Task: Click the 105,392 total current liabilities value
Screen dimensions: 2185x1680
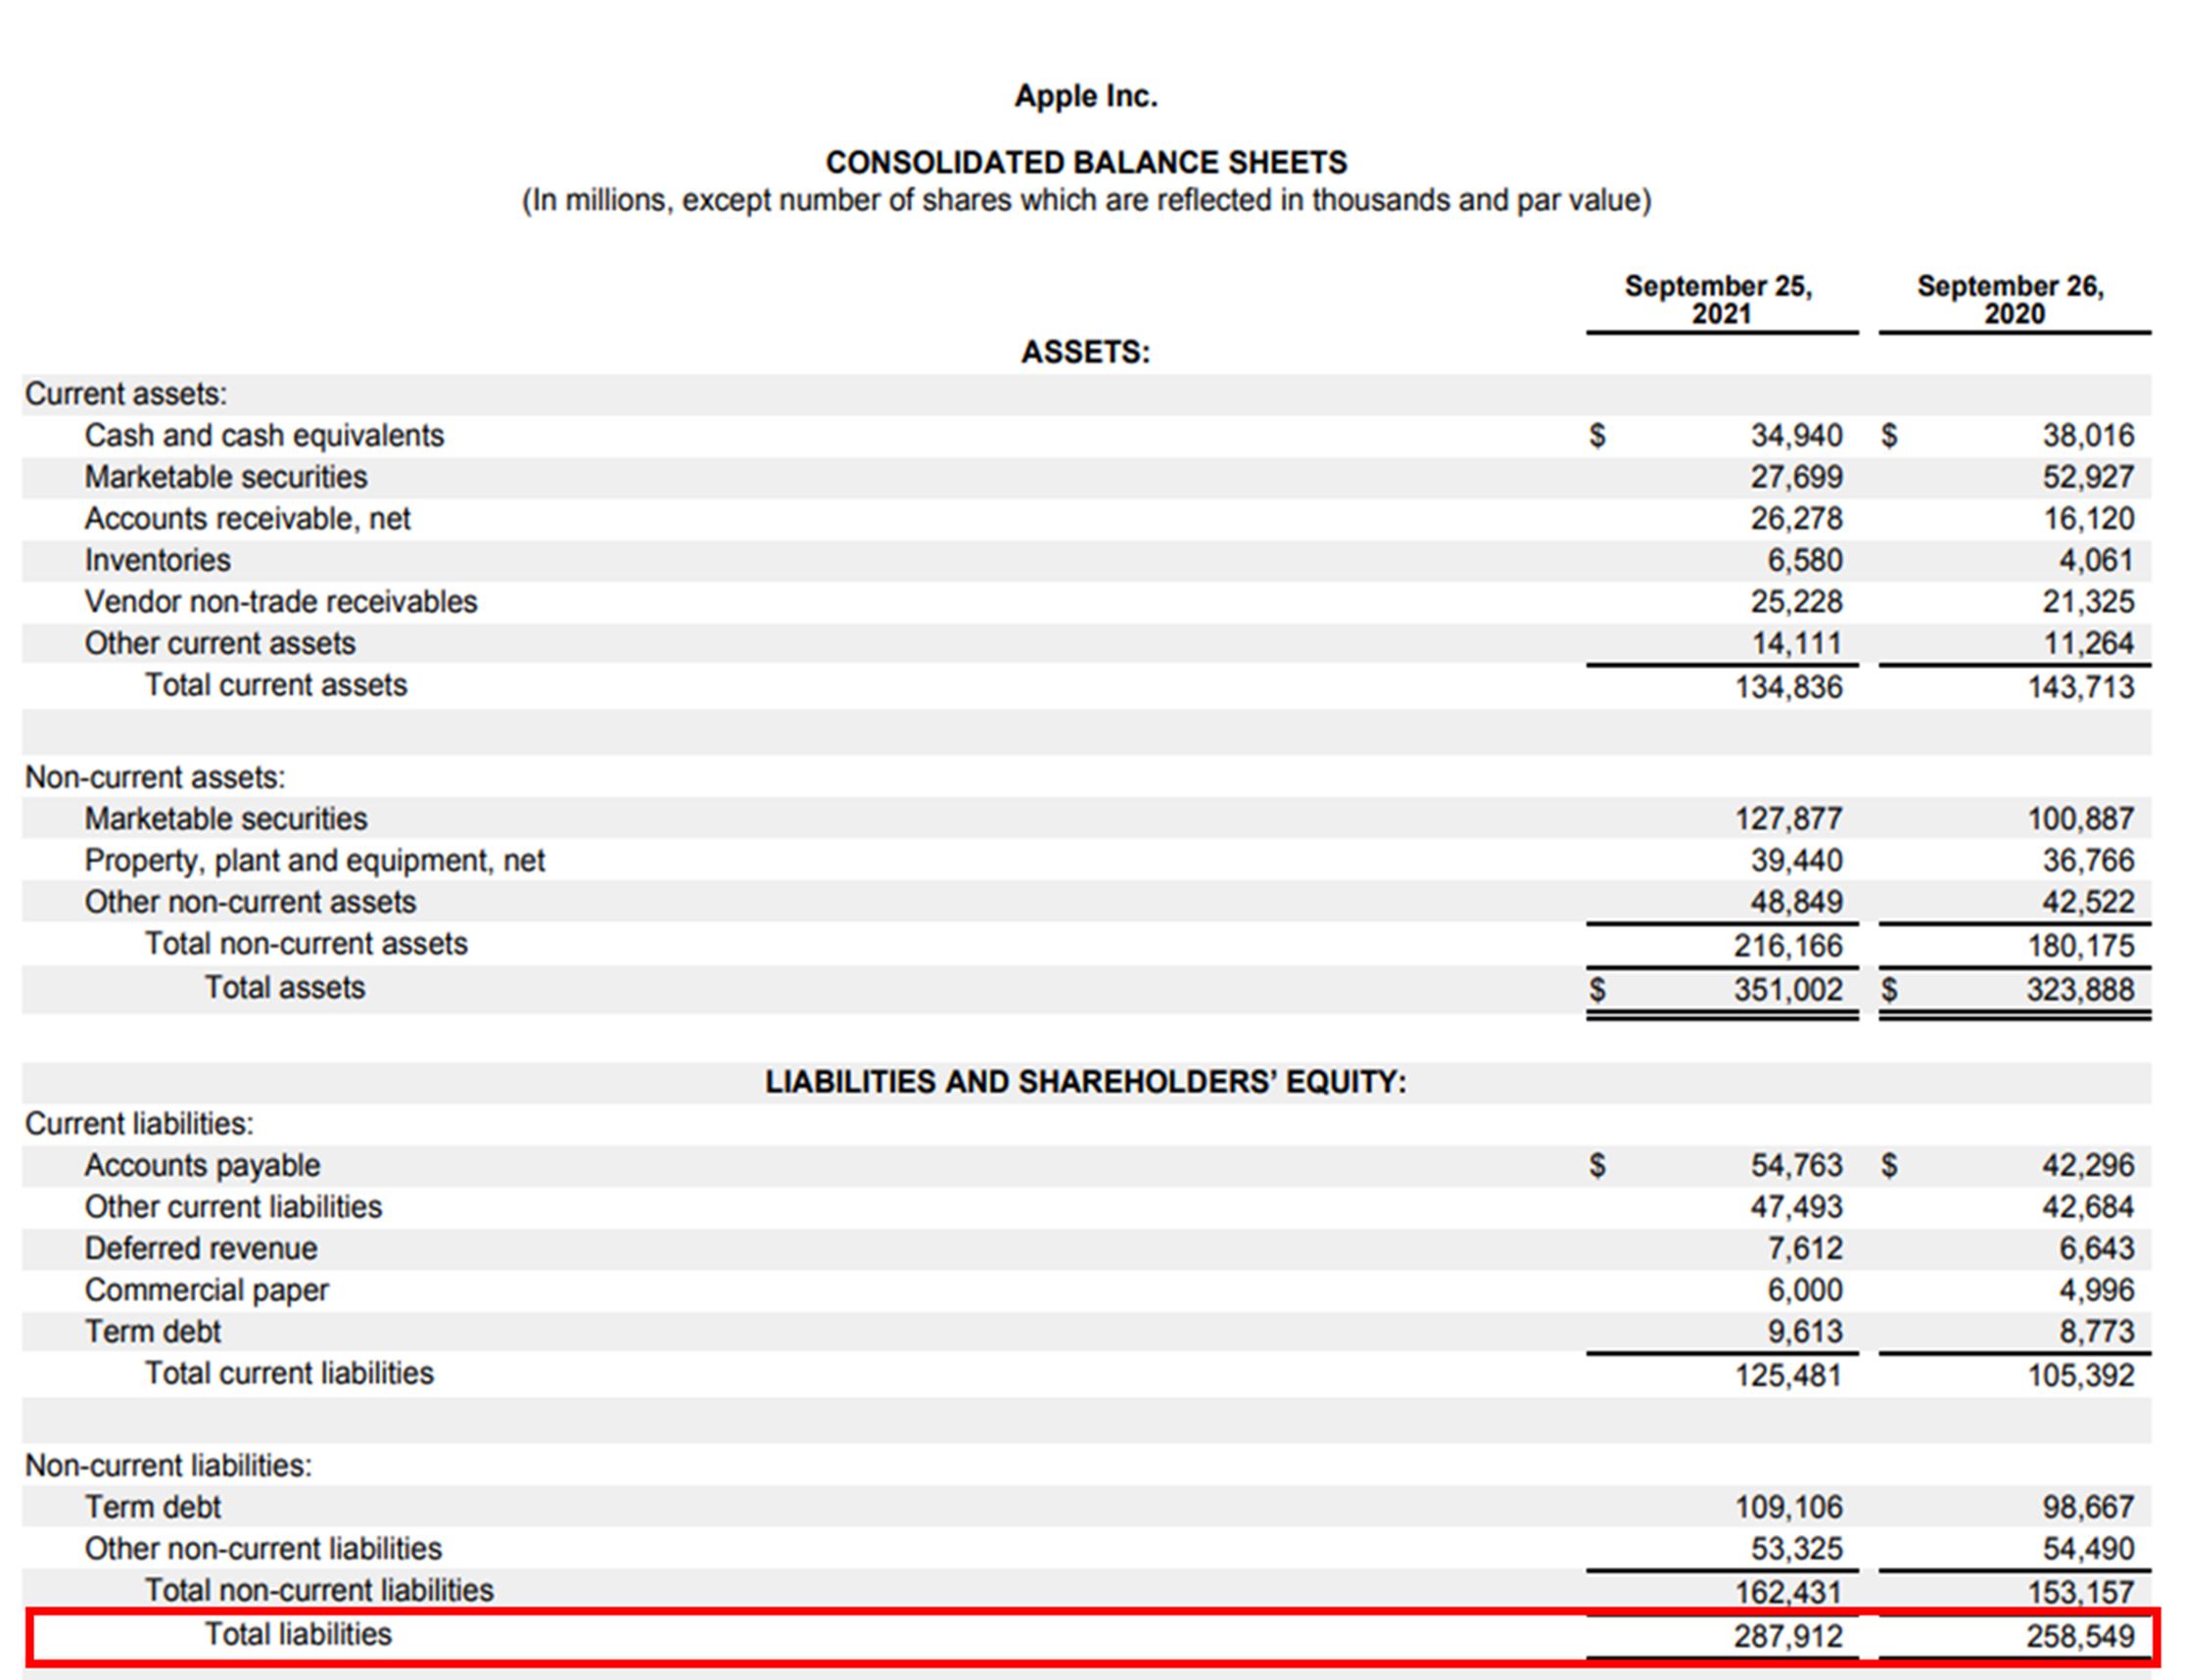Action: (x=2081, y=1376)
